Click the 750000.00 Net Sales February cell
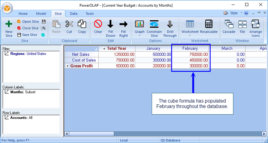The image size is (268, 143). click(190, 54)
